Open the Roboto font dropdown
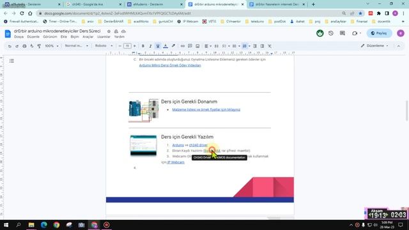This screenshot has height=230, width=409. [x=104, y=46]
